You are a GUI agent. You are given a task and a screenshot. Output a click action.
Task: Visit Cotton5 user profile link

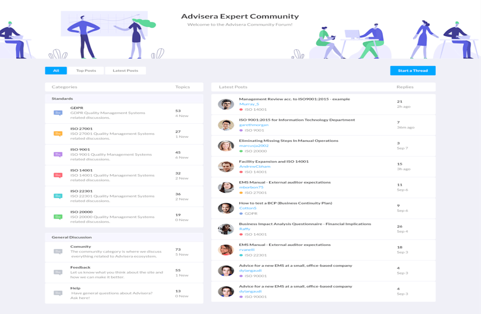[248, 208]
